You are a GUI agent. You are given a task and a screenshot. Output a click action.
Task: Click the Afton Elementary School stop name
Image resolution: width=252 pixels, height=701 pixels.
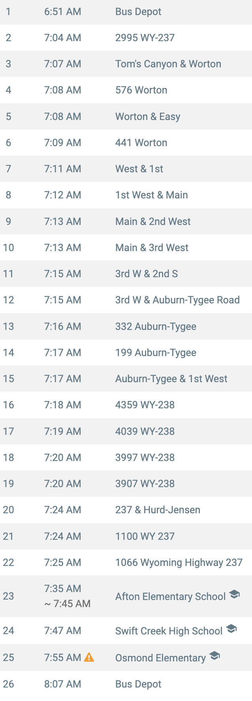point(170,596)
